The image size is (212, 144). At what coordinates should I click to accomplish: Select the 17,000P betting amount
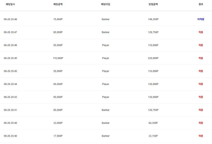(x=58, y=136)
